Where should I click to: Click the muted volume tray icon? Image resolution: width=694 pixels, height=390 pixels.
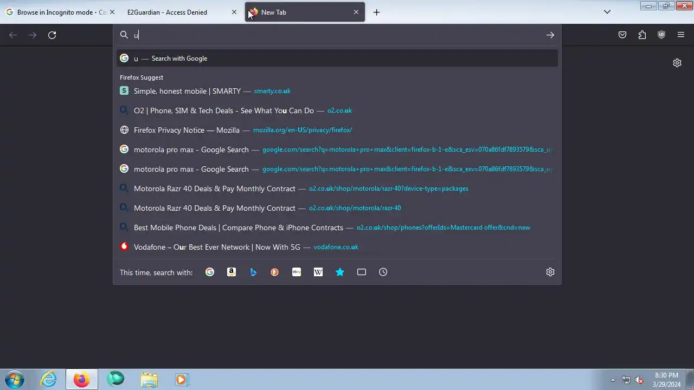(640, 380)
